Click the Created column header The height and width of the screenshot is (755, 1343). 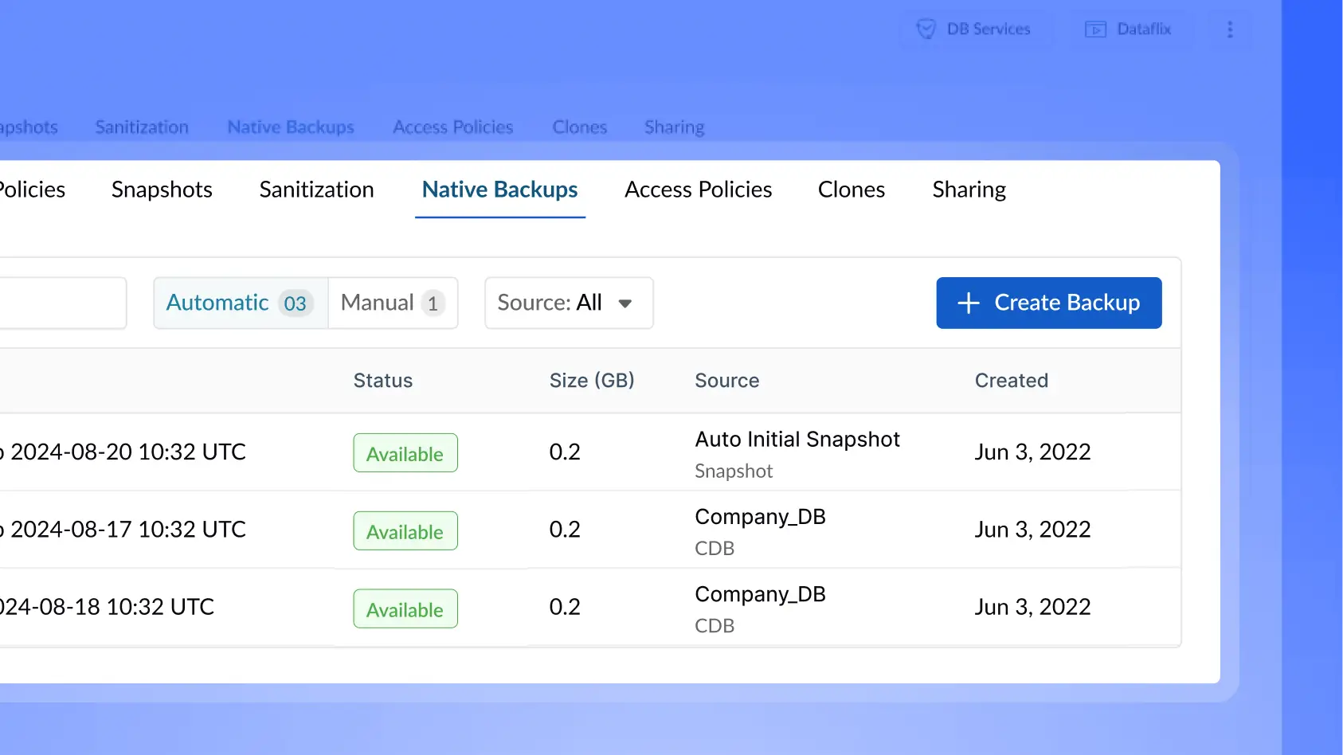(1011, 381)
